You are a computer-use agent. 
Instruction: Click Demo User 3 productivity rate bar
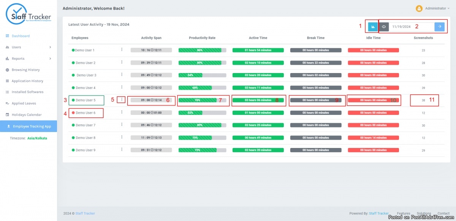coord(202,75)
